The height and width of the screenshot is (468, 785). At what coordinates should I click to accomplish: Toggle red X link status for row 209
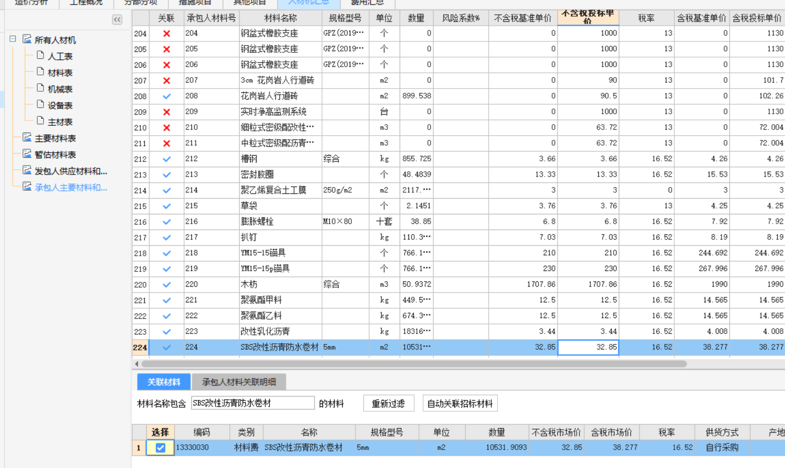pyautogui.click(x=166, y=112)
